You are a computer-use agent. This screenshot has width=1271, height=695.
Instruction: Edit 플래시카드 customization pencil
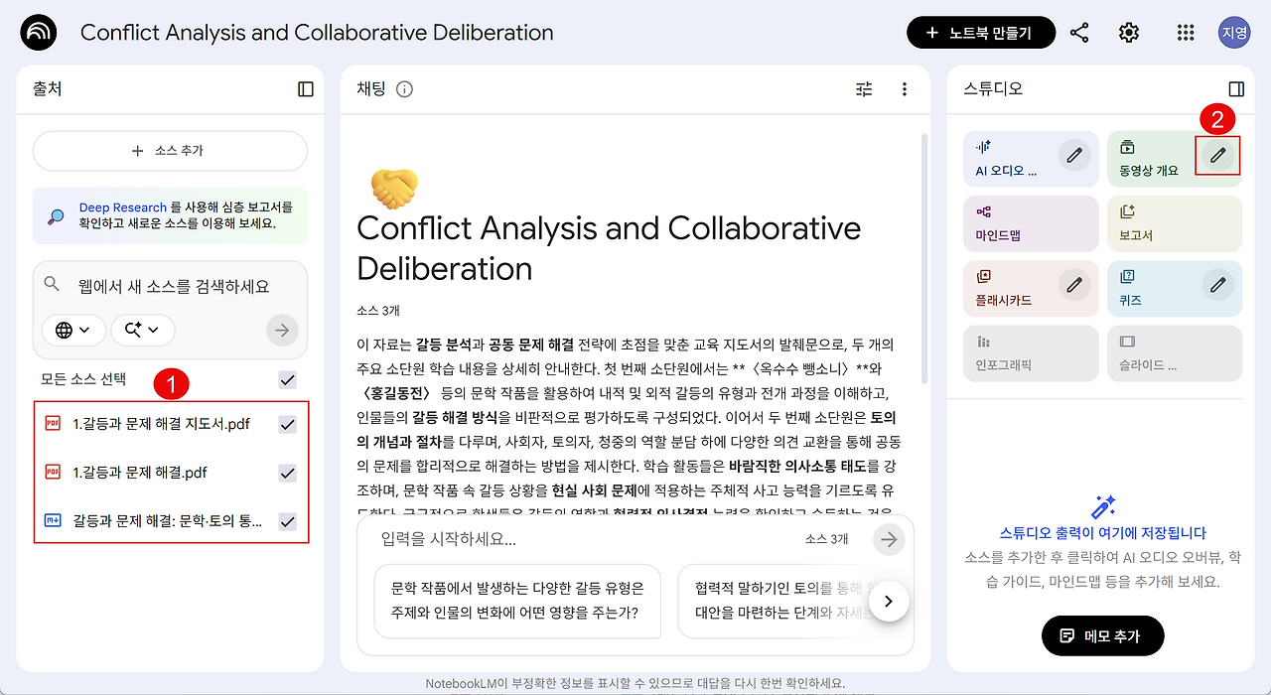click(x=1073, y=286)
